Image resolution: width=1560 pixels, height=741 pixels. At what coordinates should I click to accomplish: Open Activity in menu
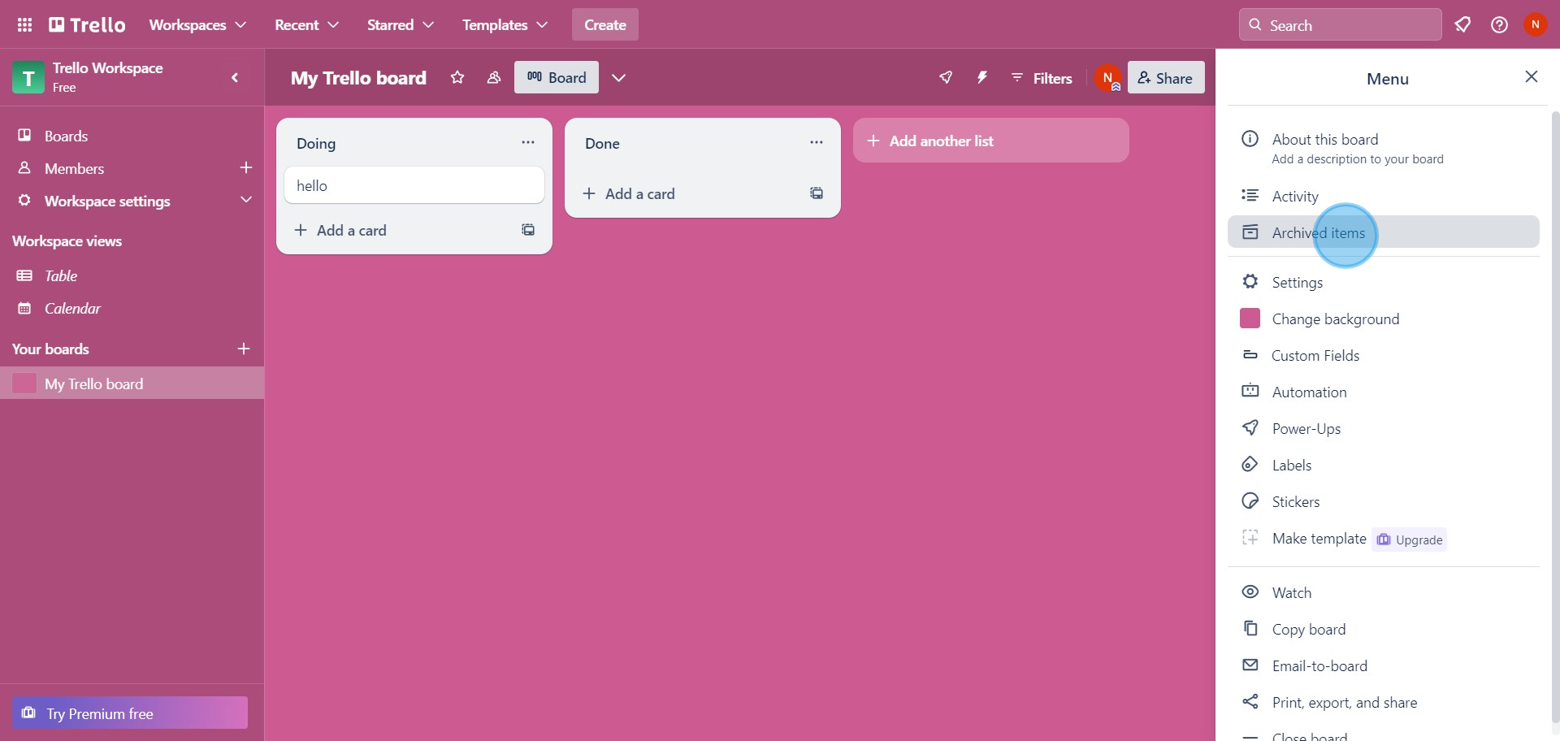point(1384,197)
